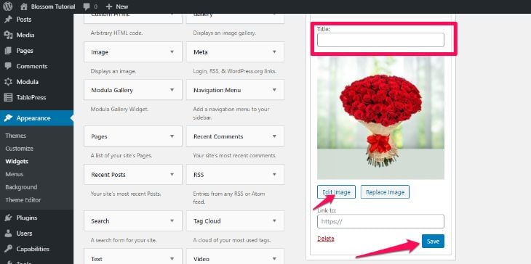Image resolution: width=531 pixels, height=264 pixels.
Task: Focus the Title input field
Action: coord(380,40)
